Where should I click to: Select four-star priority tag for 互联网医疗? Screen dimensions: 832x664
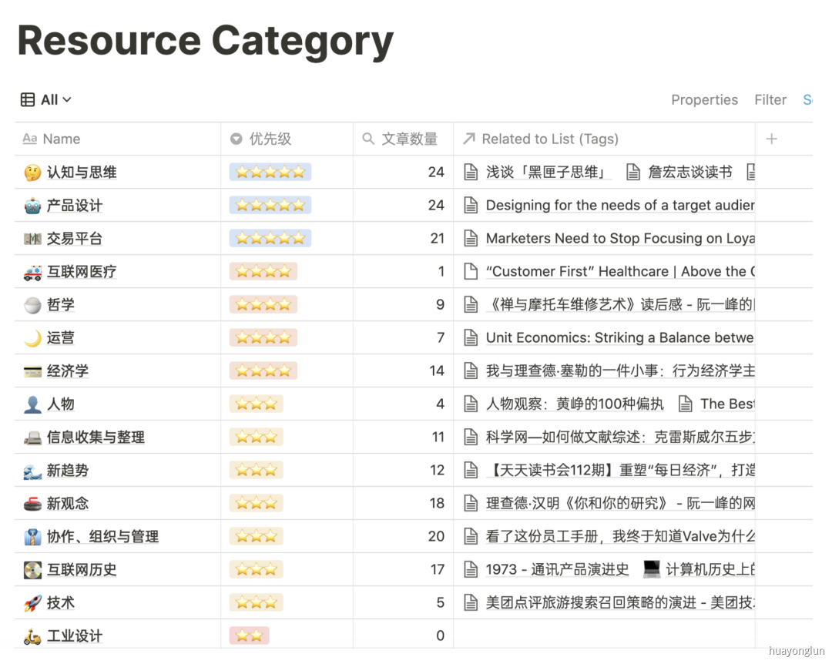click(x=263, y=272)
